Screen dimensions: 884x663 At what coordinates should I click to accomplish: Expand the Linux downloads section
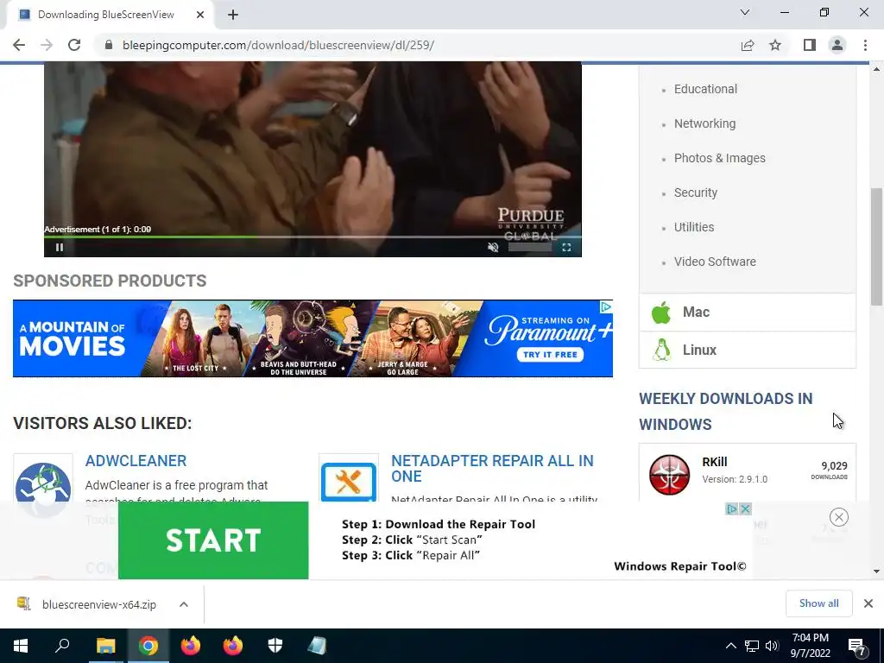point(748,350)
